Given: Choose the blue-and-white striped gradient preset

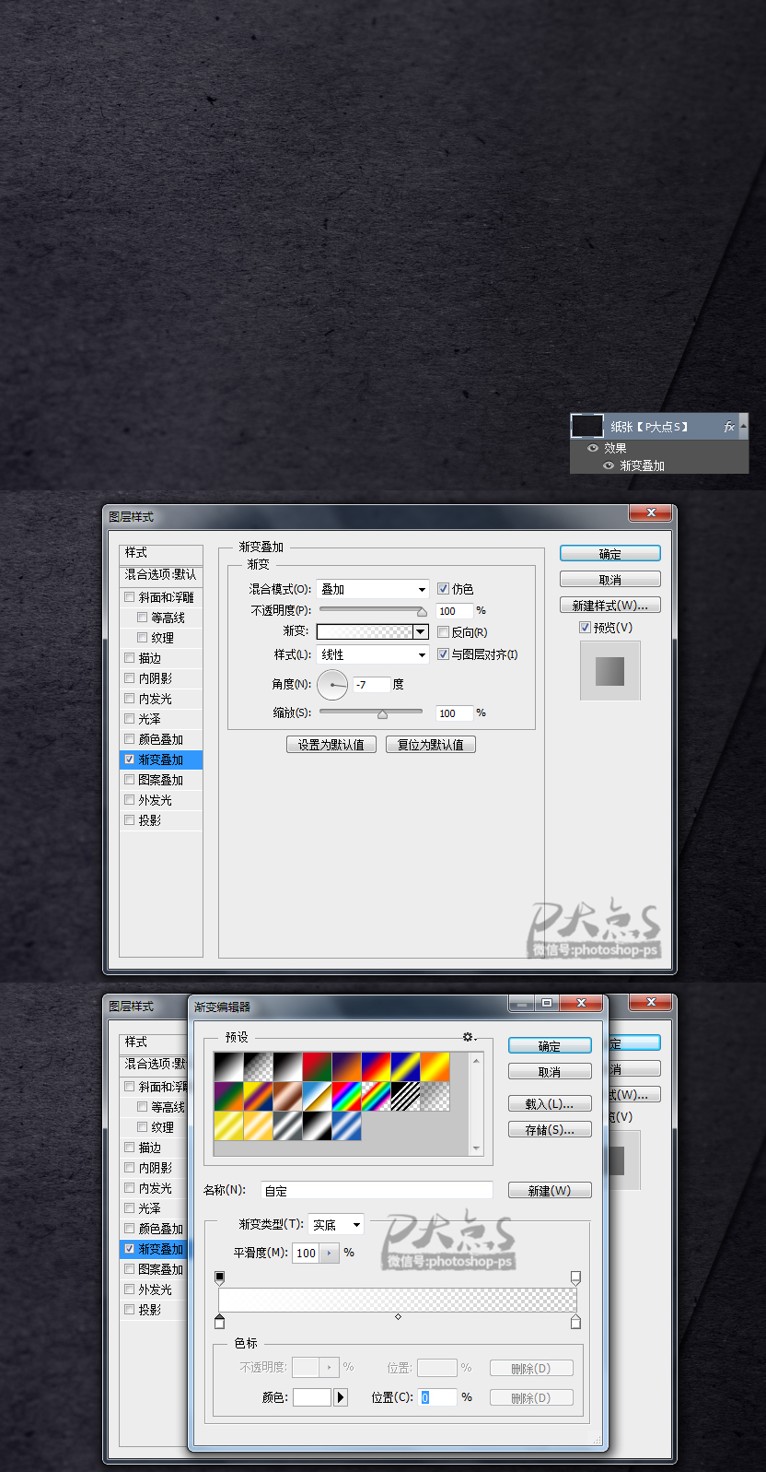Looking at the screenshot, I should (x=347, y=1125).
